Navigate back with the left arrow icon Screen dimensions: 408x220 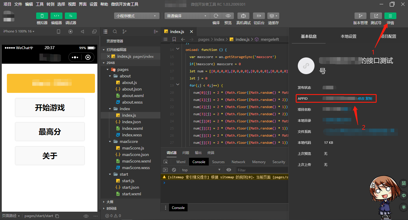(183, 39)
